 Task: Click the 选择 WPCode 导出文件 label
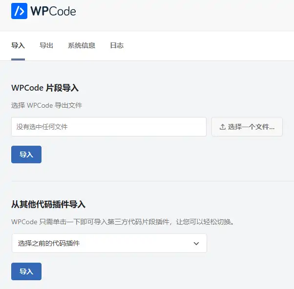tap(46, 105)
